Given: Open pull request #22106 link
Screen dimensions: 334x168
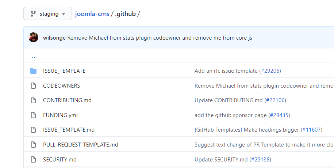Looking at the screenshot, I should click(276, 100).
